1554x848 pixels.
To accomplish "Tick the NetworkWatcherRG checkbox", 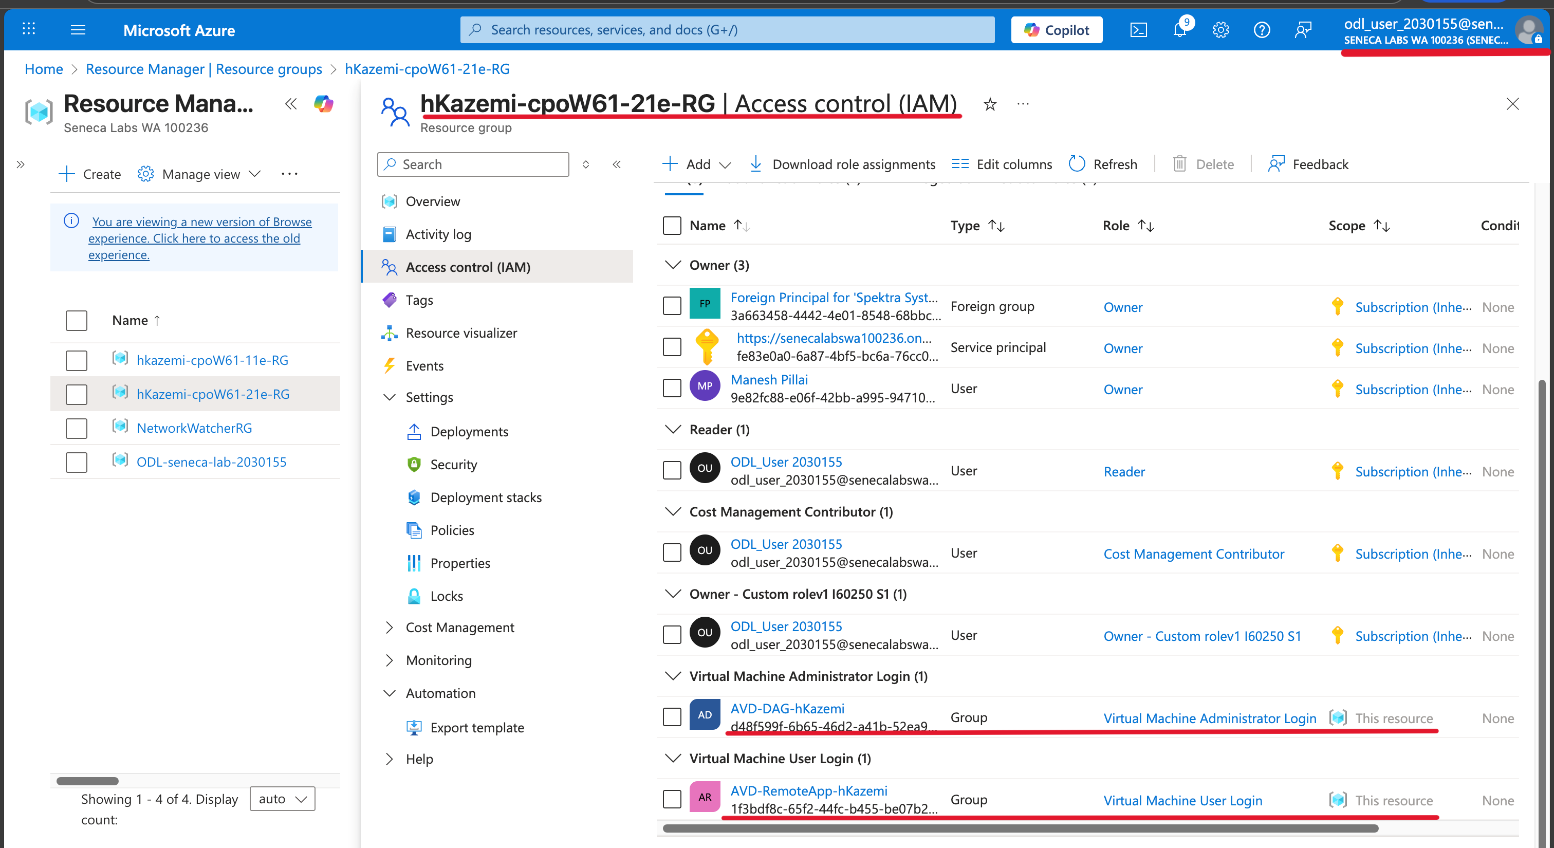I will 76,428.
